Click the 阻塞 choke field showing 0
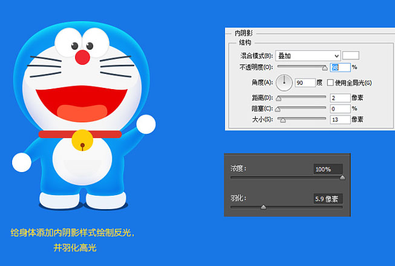This screenshot has width=395, height=266. tap(340, 109)
